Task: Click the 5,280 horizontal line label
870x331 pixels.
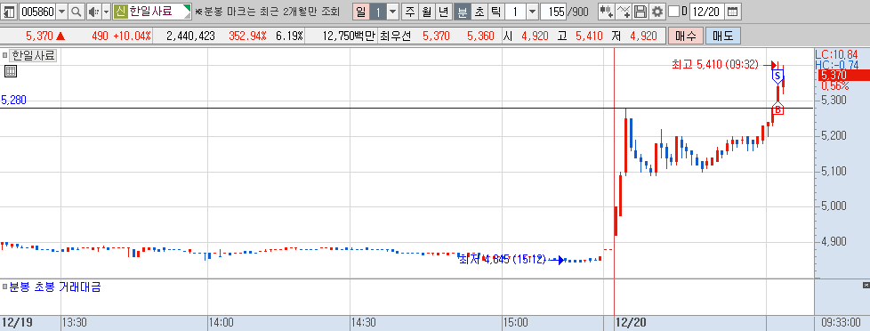Action: click(14, 100)
